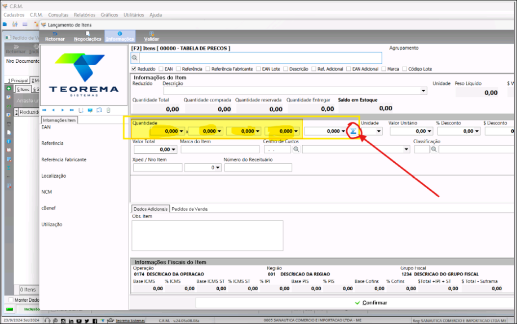Open the Negociações toolbar button

click(x=87, y=36)
